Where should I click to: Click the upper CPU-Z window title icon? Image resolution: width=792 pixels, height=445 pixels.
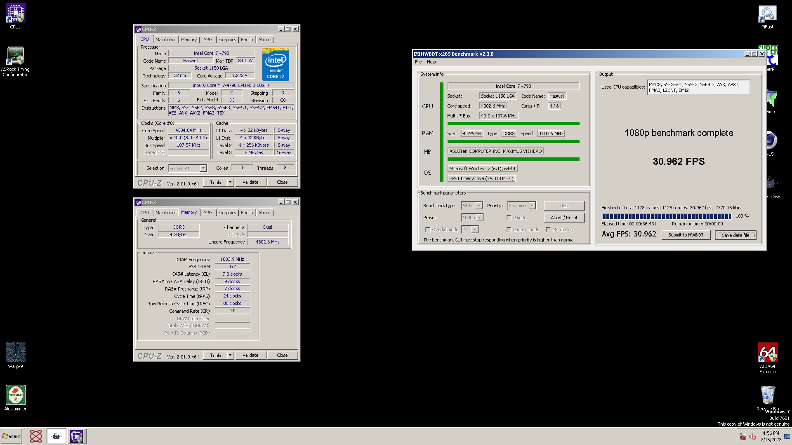[x=138, y=29]
